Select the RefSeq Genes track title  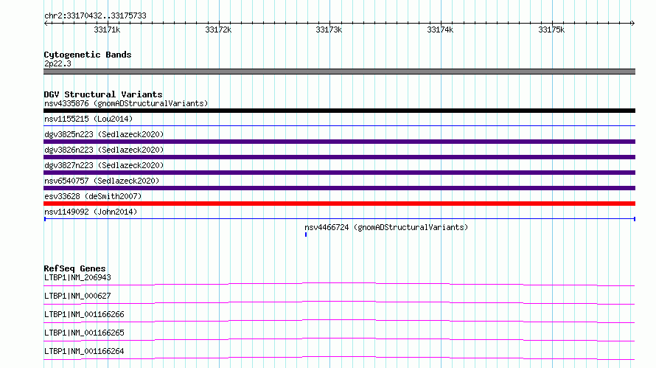point(74,268)
